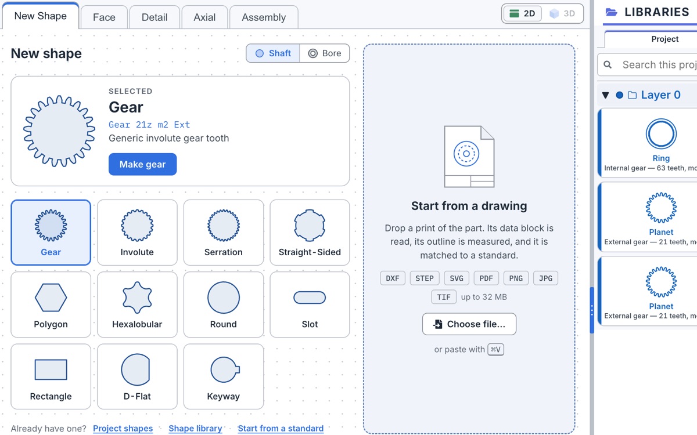
Task: Click the TIF format tag
Action: (x=444, y=297)
